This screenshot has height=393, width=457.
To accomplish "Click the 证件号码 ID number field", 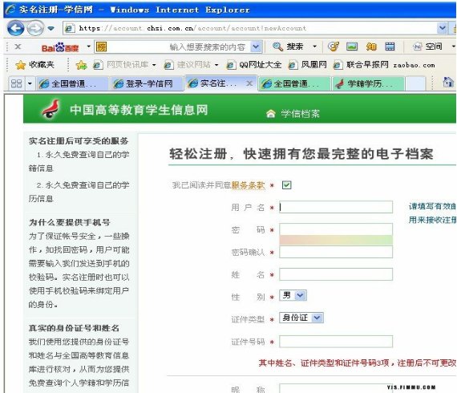I will pyautogui.click(x=336, y=342).
